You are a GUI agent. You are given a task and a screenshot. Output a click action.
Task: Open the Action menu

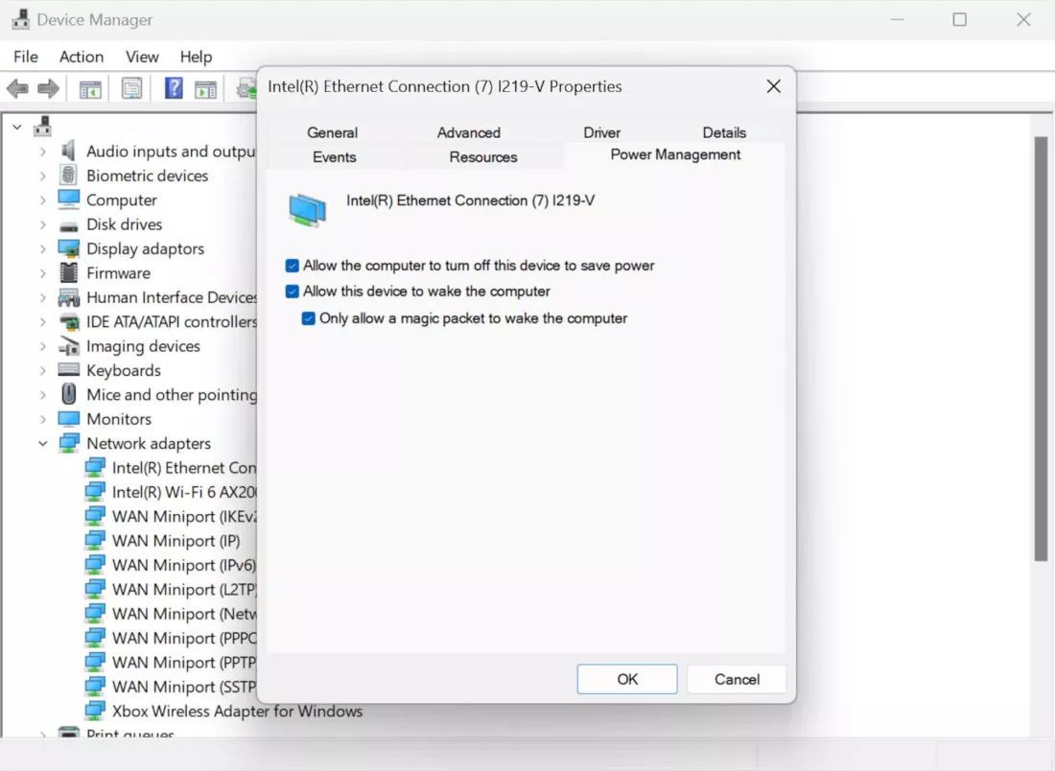[x=81, y=57]
